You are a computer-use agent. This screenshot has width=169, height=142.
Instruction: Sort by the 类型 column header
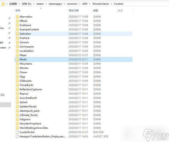click(96, 10)
